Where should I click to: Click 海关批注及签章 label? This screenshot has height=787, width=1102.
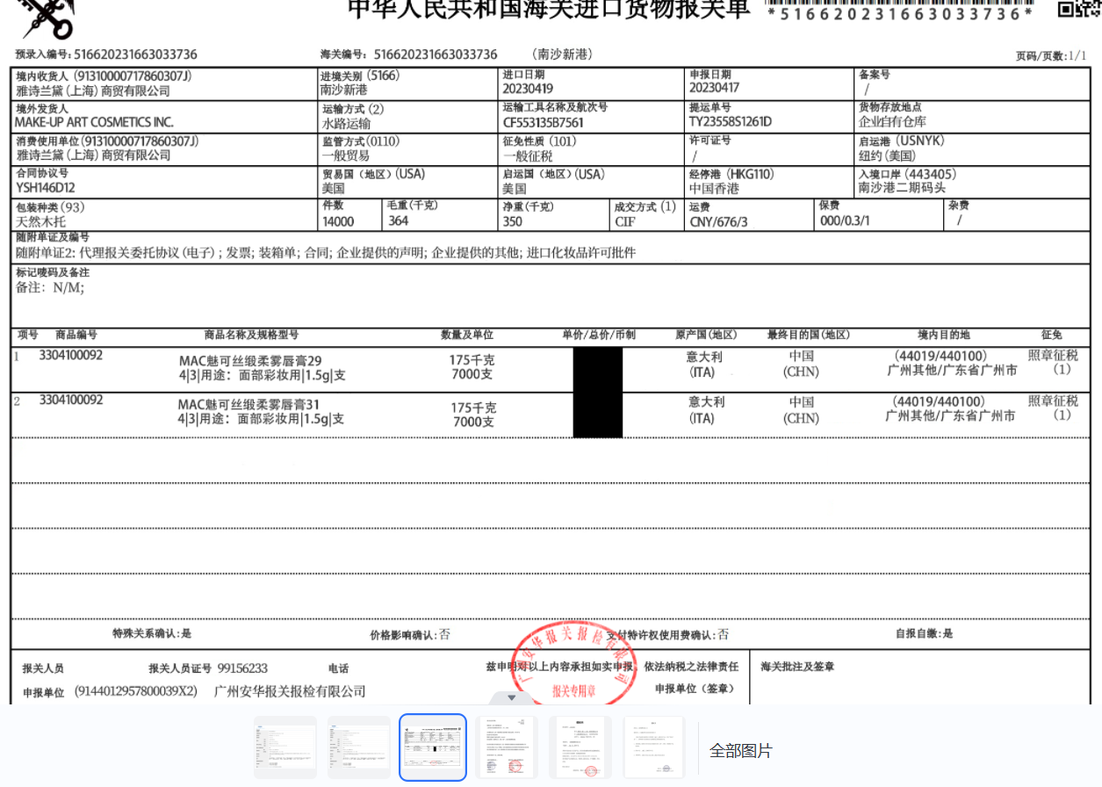click(x=797, y=667)
